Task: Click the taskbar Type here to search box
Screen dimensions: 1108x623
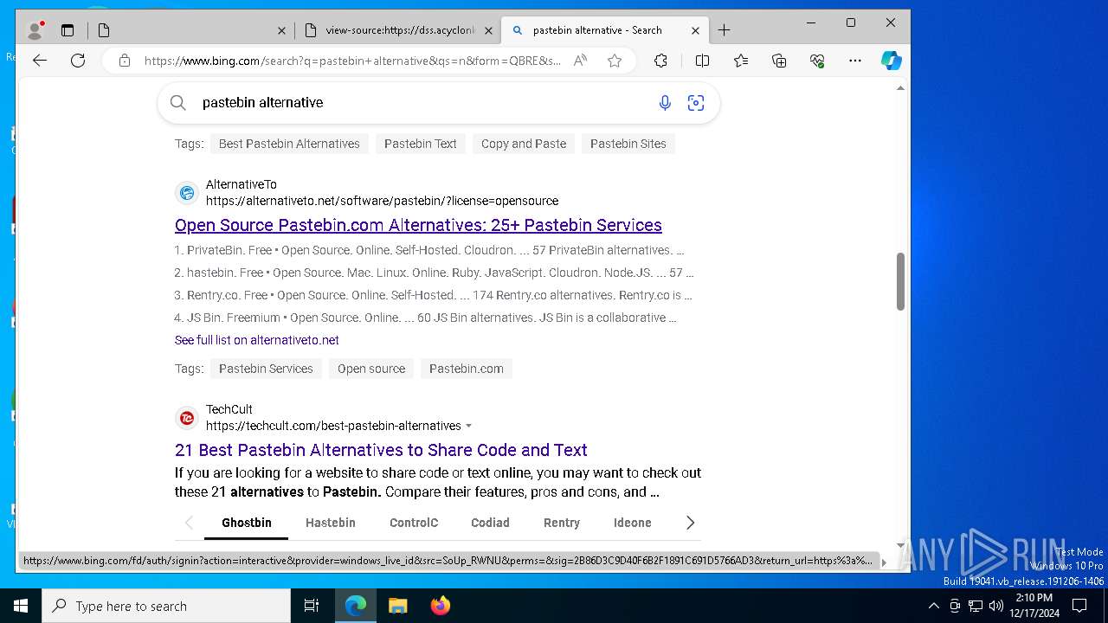Action: click(166, 606)
